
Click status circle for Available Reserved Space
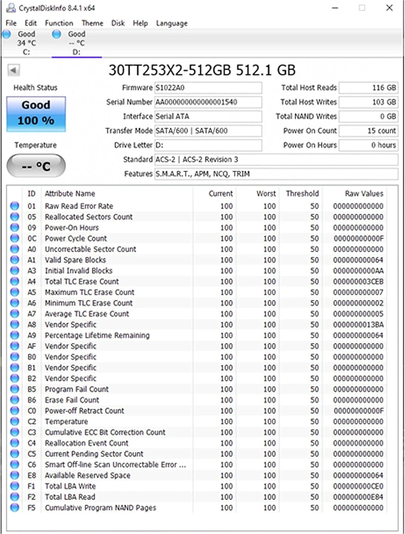(15, 475)
